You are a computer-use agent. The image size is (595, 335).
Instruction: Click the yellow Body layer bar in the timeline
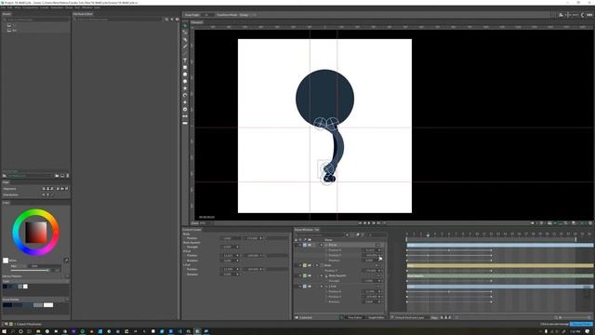pyautogui.click(x=500, y=265)
